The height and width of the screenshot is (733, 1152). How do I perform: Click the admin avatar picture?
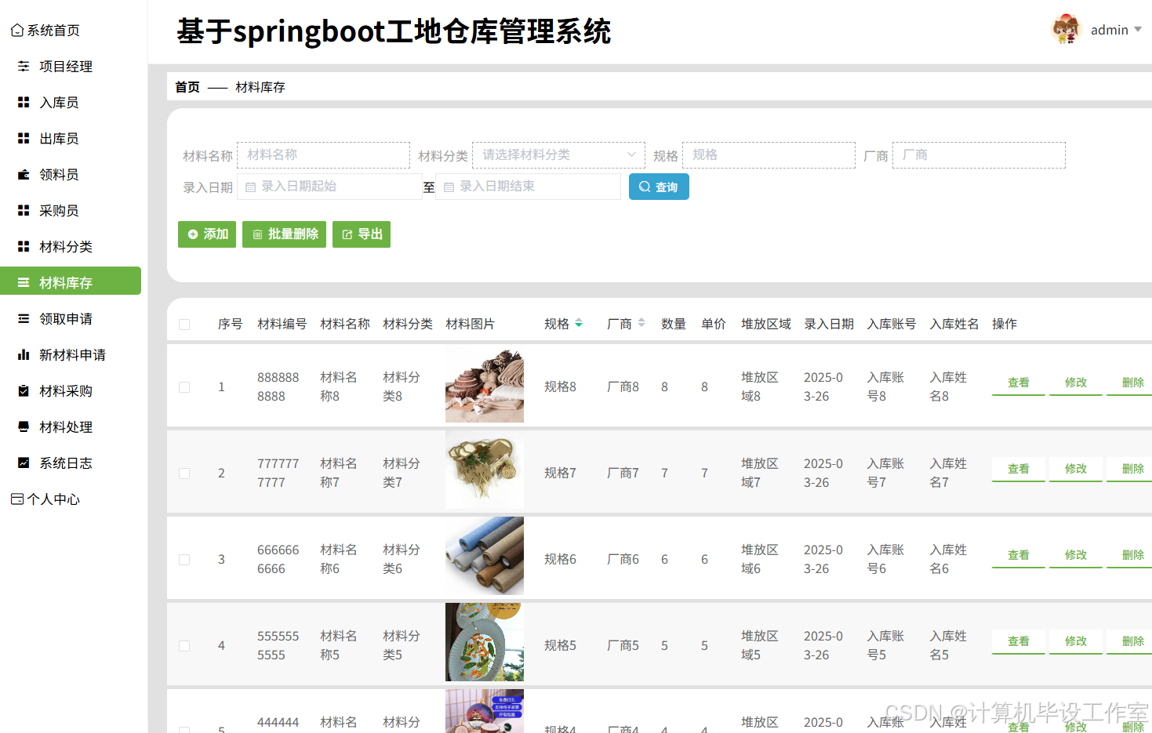[1066, 30]
